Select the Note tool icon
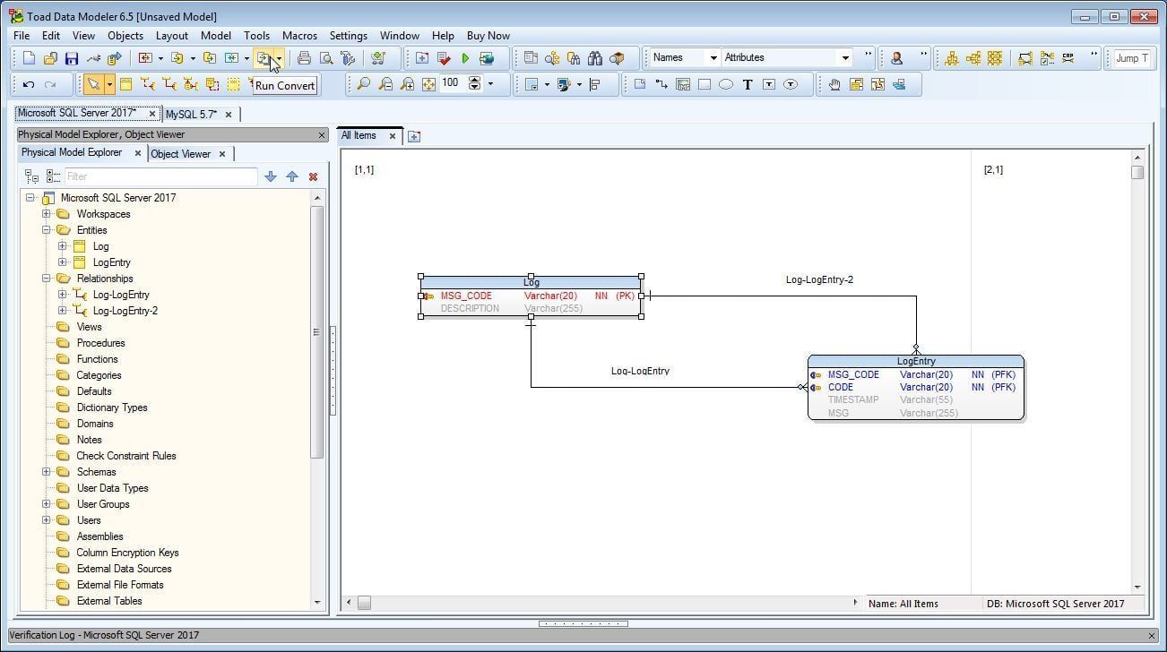Viewport: 1167px width, 652px height. point(640,84)
